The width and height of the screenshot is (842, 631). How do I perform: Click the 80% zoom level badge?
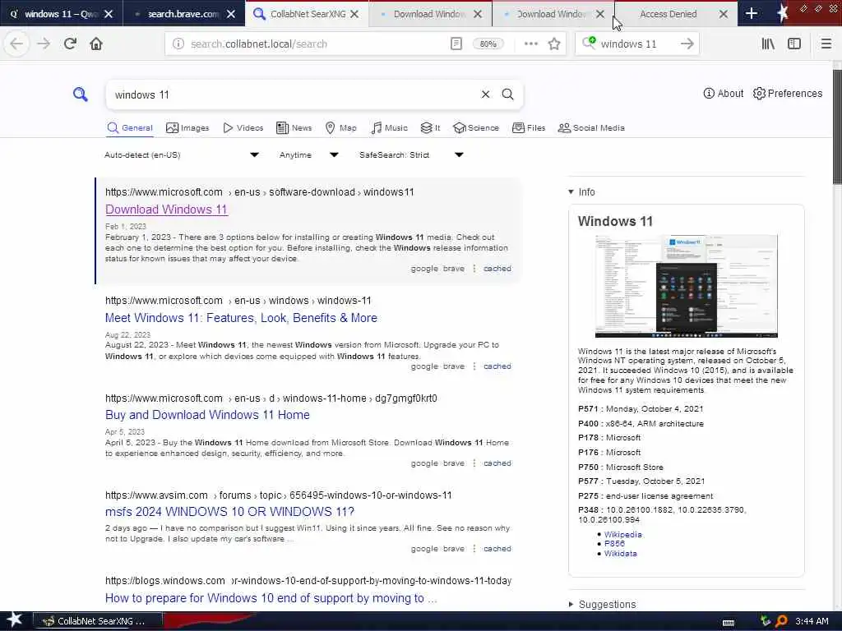pyautogui.click(x=488, y=44)
